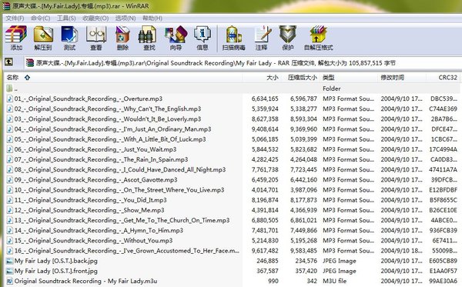This screenshot has width=462, height=287.
Task: Select 06 Just_You_Wait.mp3
Action: tap(95, 149)
